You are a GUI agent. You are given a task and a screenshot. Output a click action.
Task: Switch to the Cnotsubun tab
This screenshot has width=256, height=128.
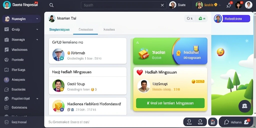click(86, 29)
